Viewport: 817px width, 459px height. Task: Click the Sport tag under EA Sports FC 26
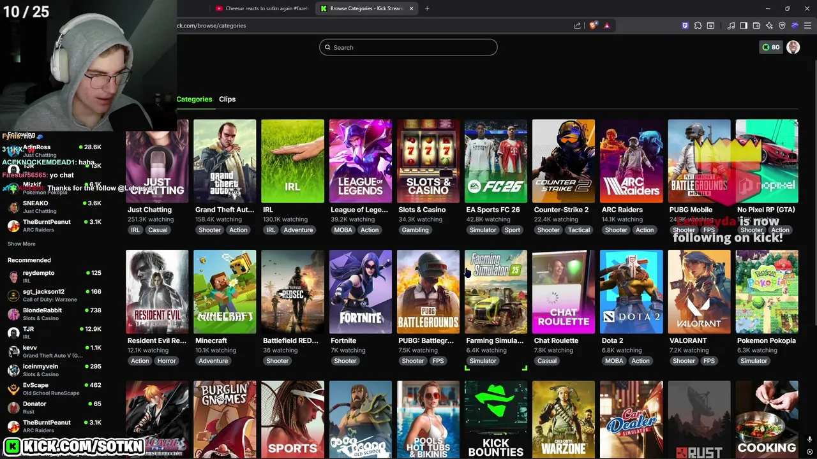512,230
